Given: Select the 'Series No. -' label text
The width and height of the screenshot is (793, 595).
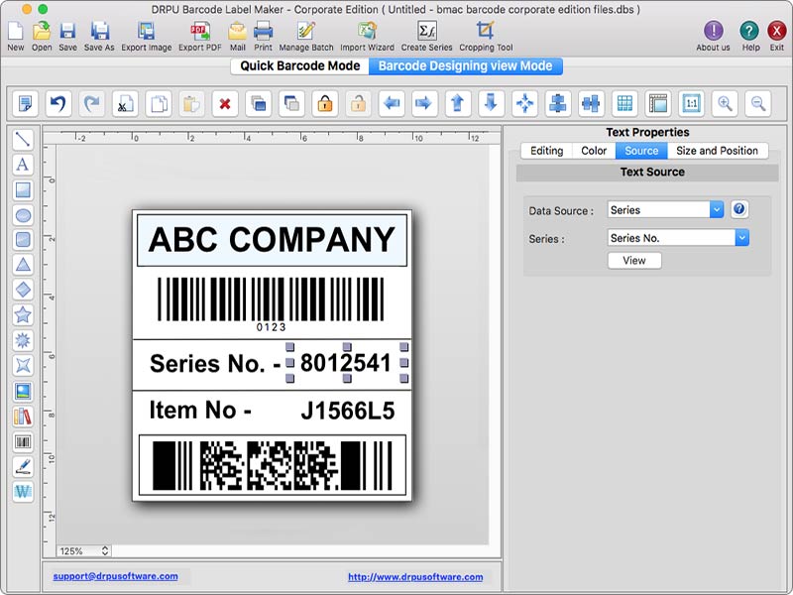Looking at the screenshot, I should pos(215,363).
